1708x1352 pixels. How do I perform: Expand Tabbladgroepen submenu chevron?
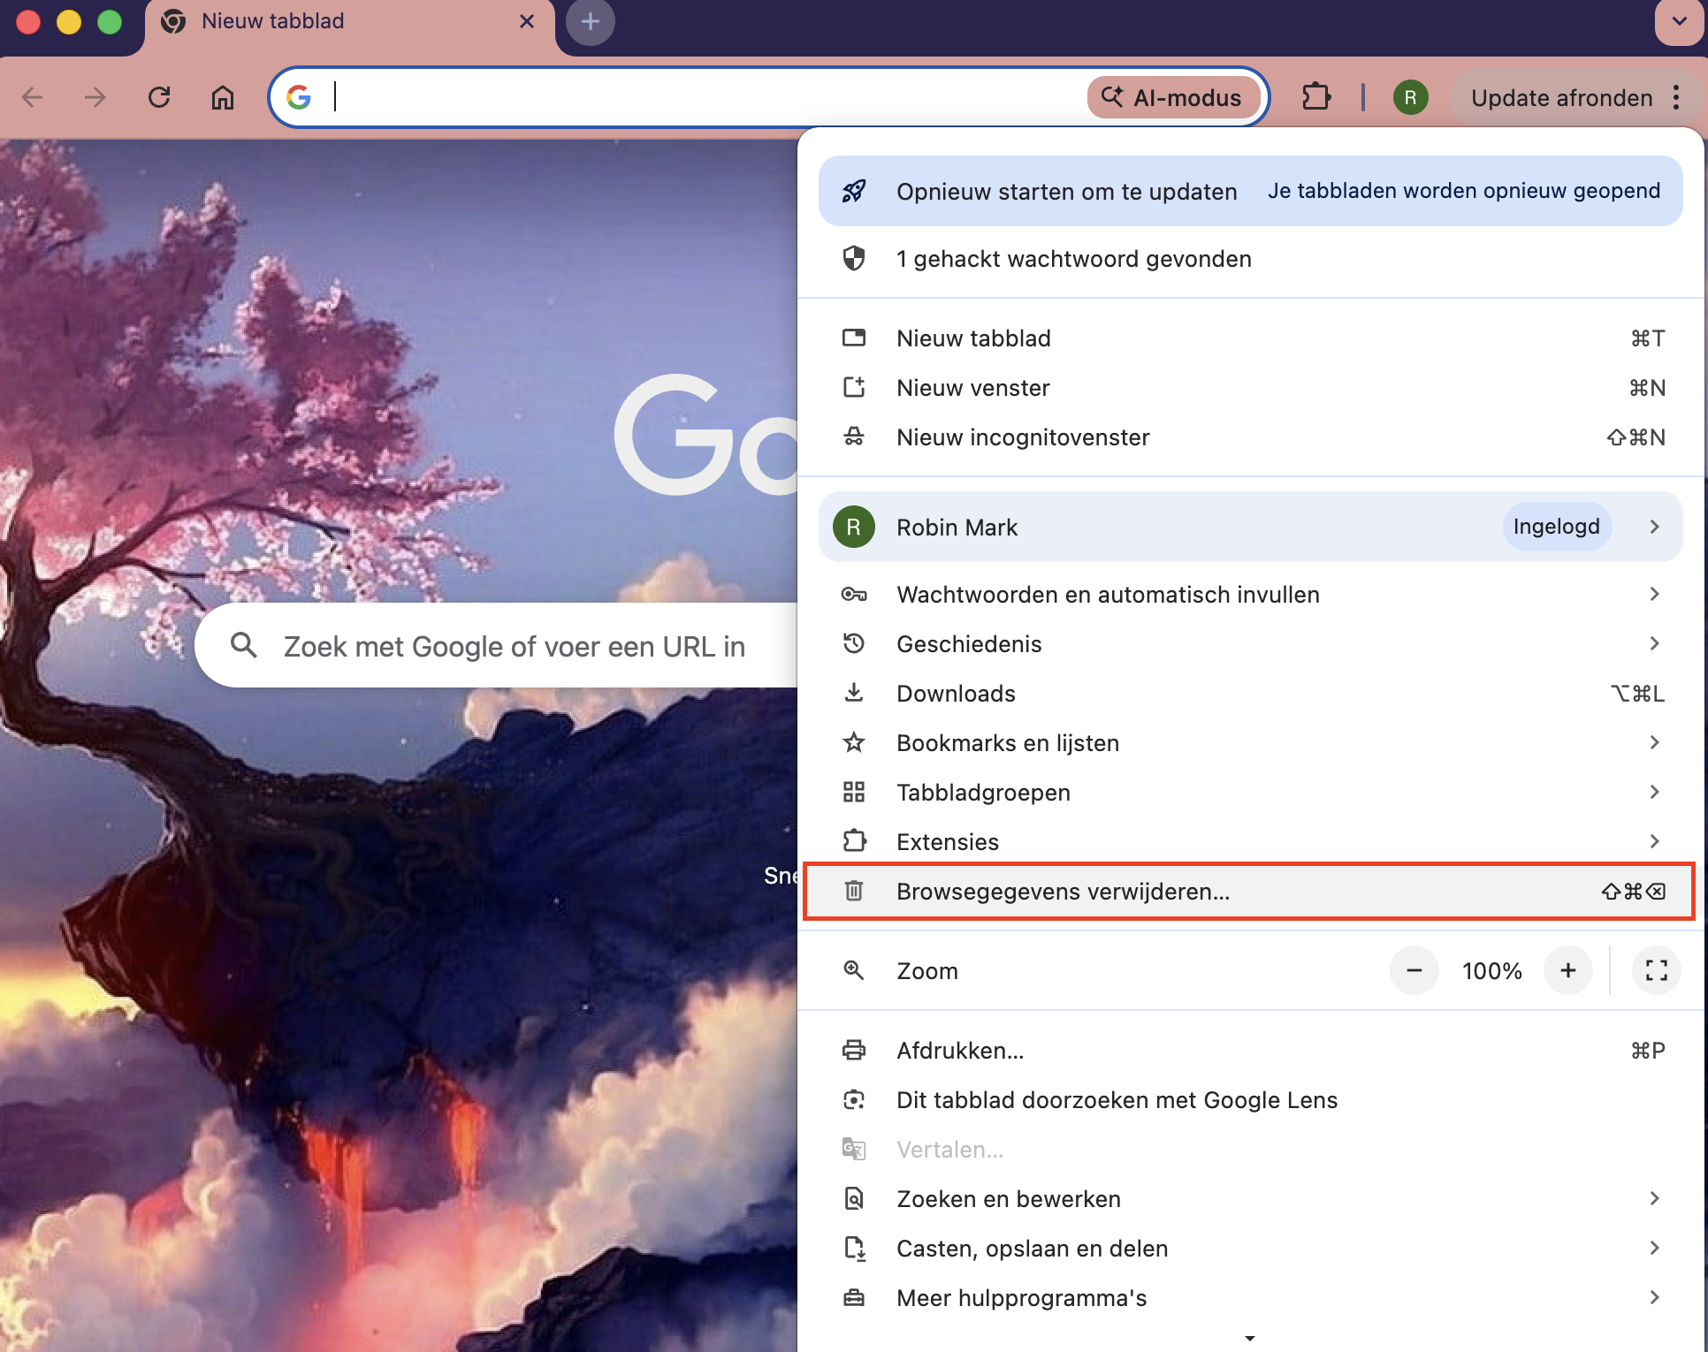tap(1655, 792)
